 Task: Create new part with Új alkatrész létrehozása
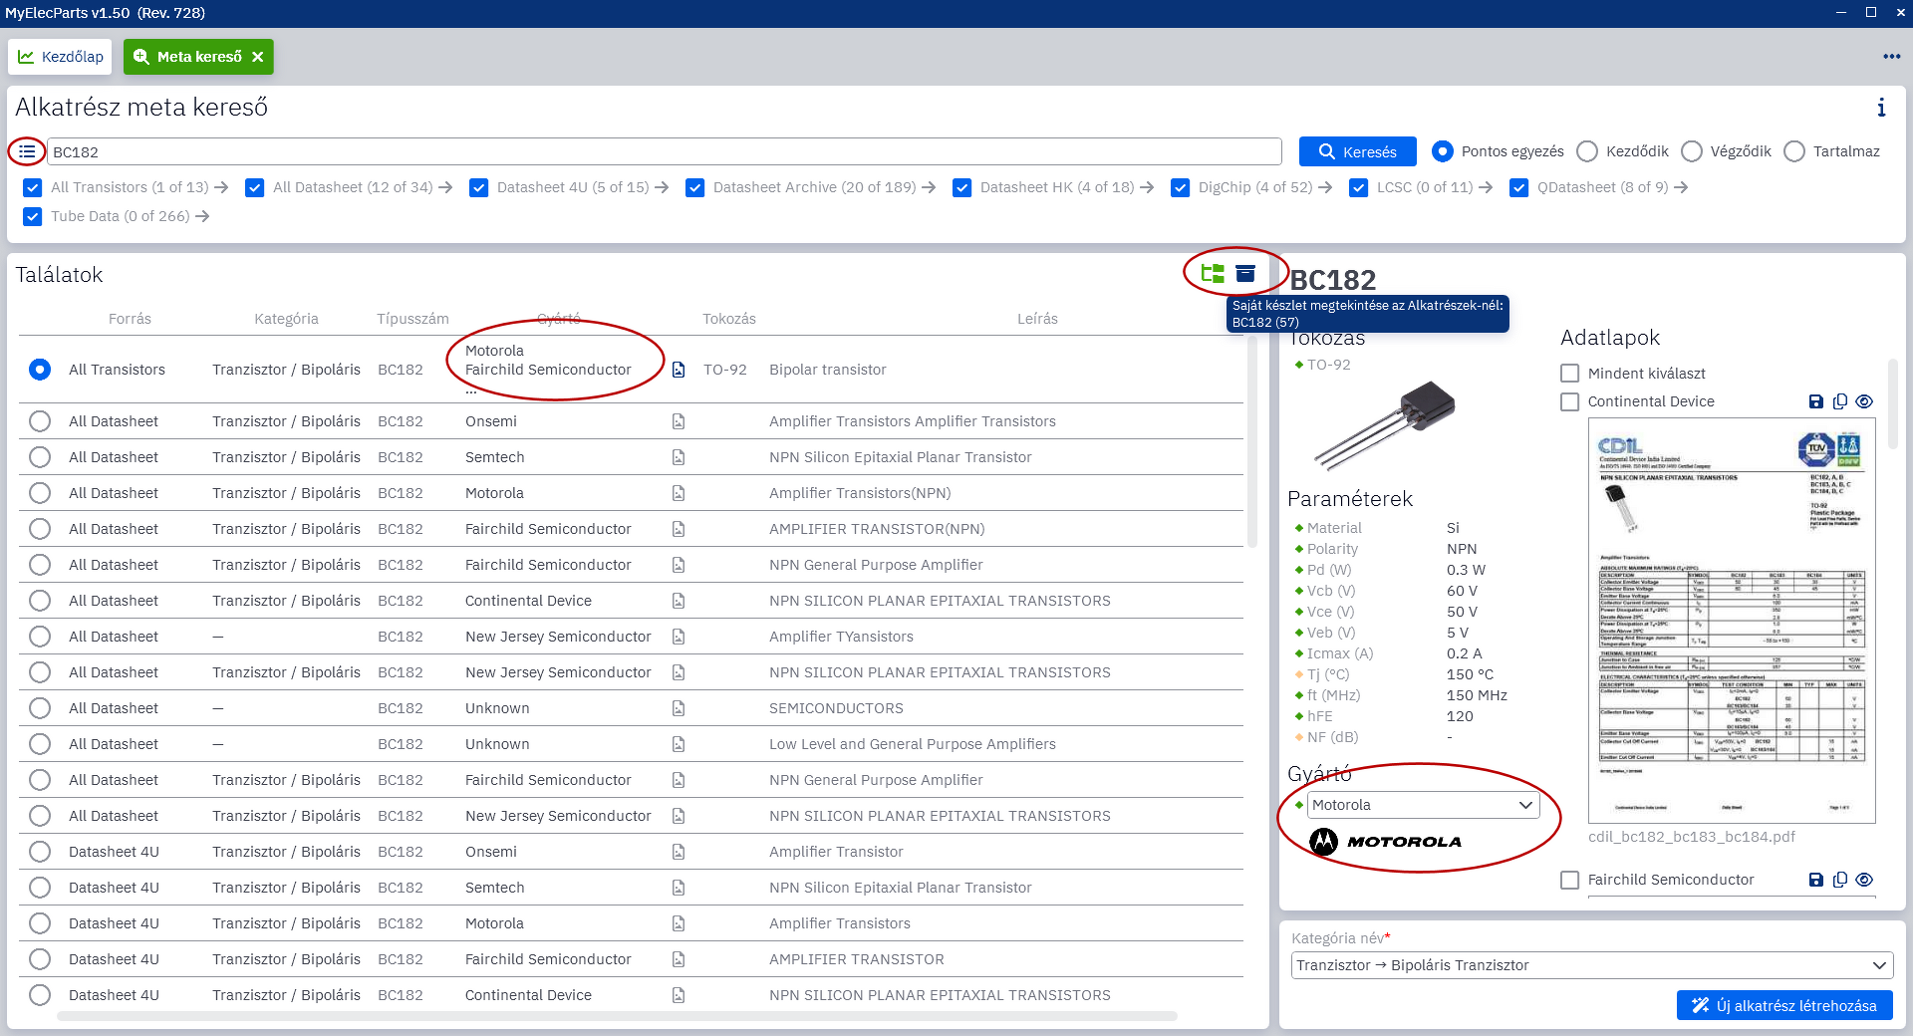[1784, 1006]
